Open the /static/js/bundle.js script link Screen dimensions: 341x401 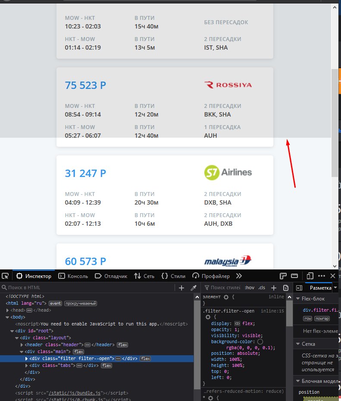[75, 393]
